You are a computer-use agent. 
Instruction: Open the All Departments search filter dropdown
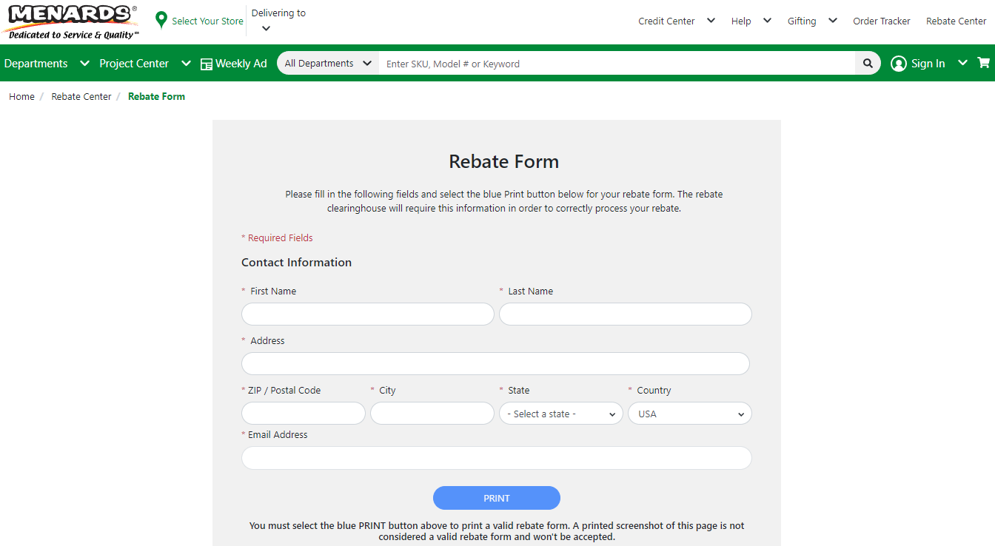[328, 64]
